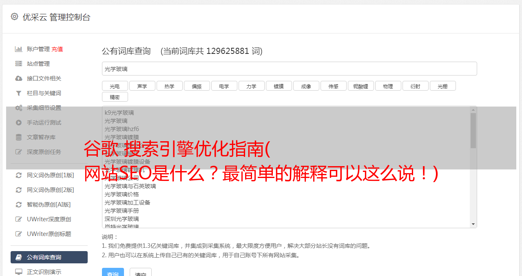The width and height of the screenshot is (522, 276).
Task: Select 光学玻璃加工设备 in results list
Action: [x=127, y=203]
